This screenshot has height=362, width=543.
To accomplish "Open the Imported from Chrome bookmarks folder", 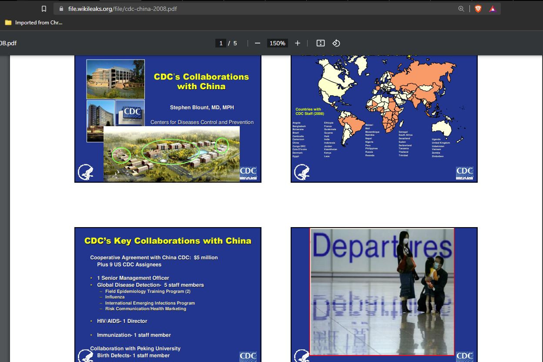I will tap(34, 23).
